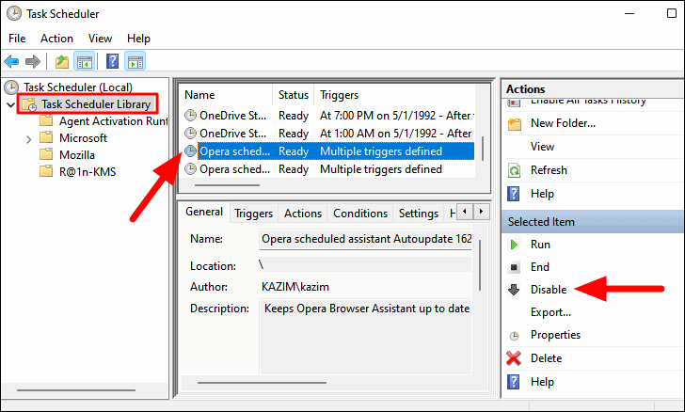Click the Mozilla folder icon

[46, 154]
